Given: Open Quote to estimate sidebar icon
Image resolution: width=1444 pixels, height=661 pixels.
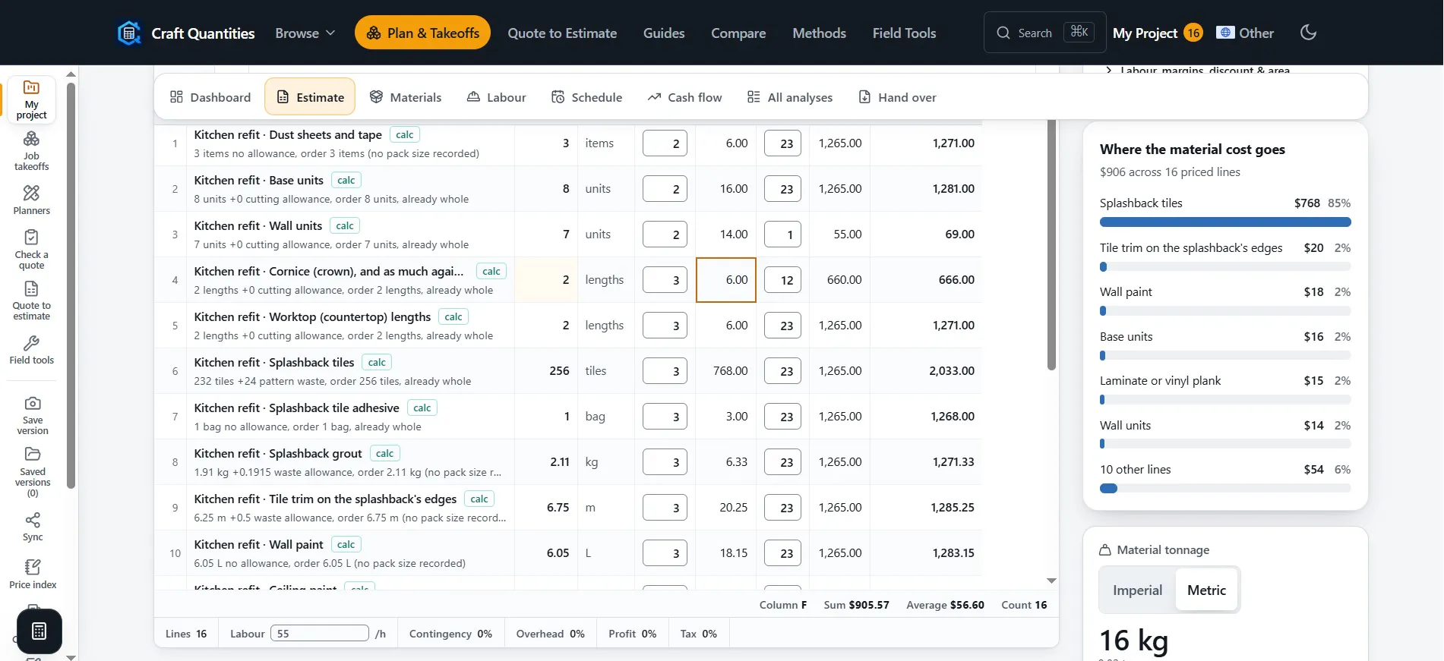Looking at the screenshot, I should pyautogui.click(x=31, y=301).
